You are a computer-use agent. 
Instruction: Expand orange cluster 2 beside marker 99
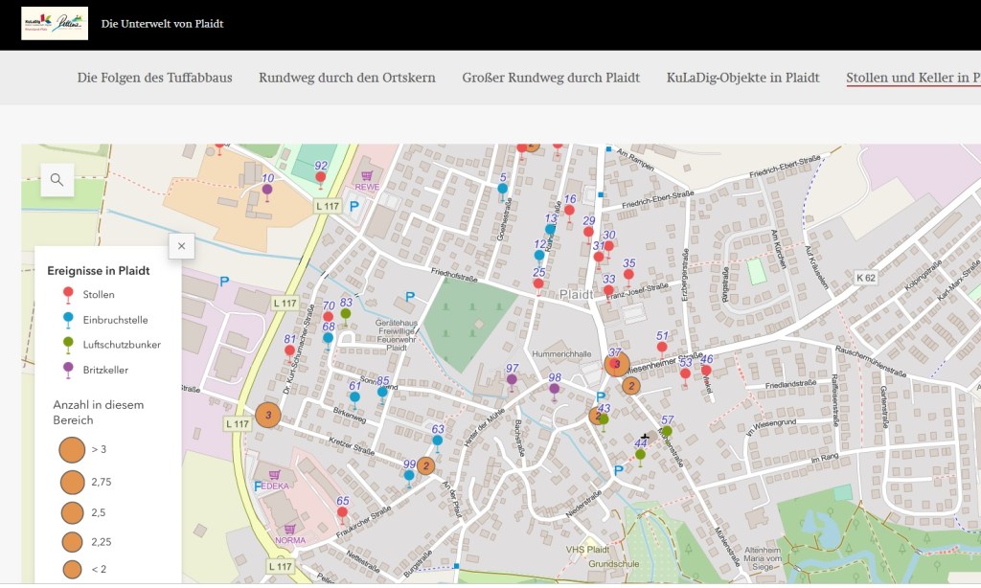click(426, 466)
